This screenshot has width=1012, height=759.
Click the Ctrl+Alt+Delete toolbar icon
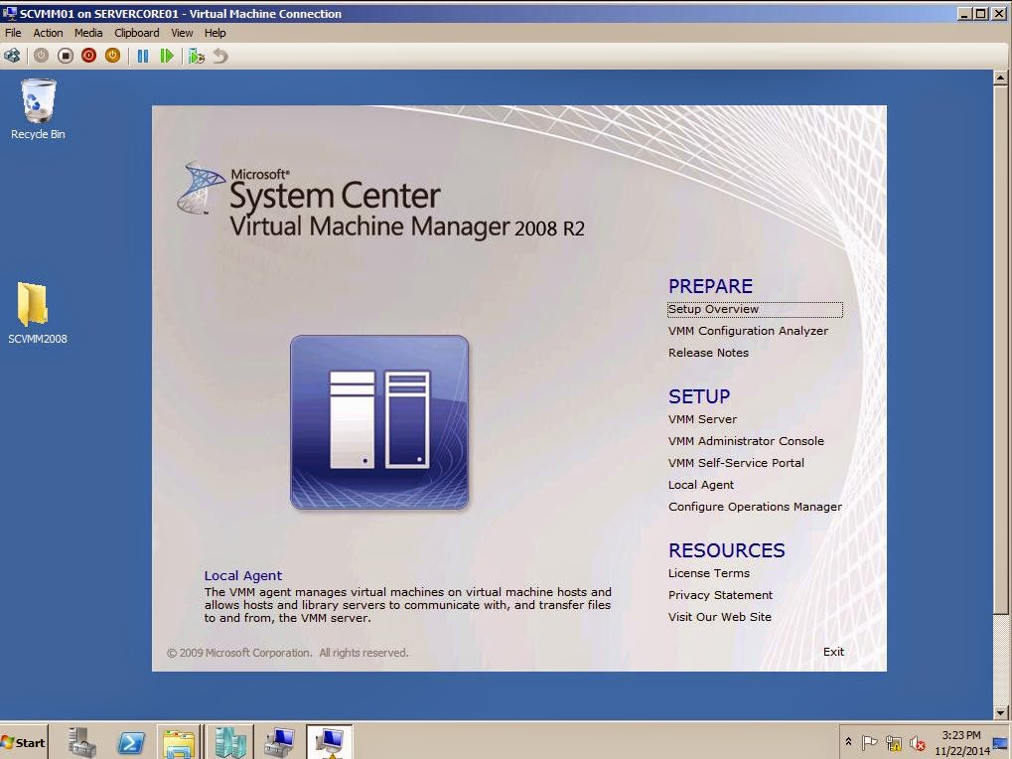pyautogui.click(x=12, y=57)
